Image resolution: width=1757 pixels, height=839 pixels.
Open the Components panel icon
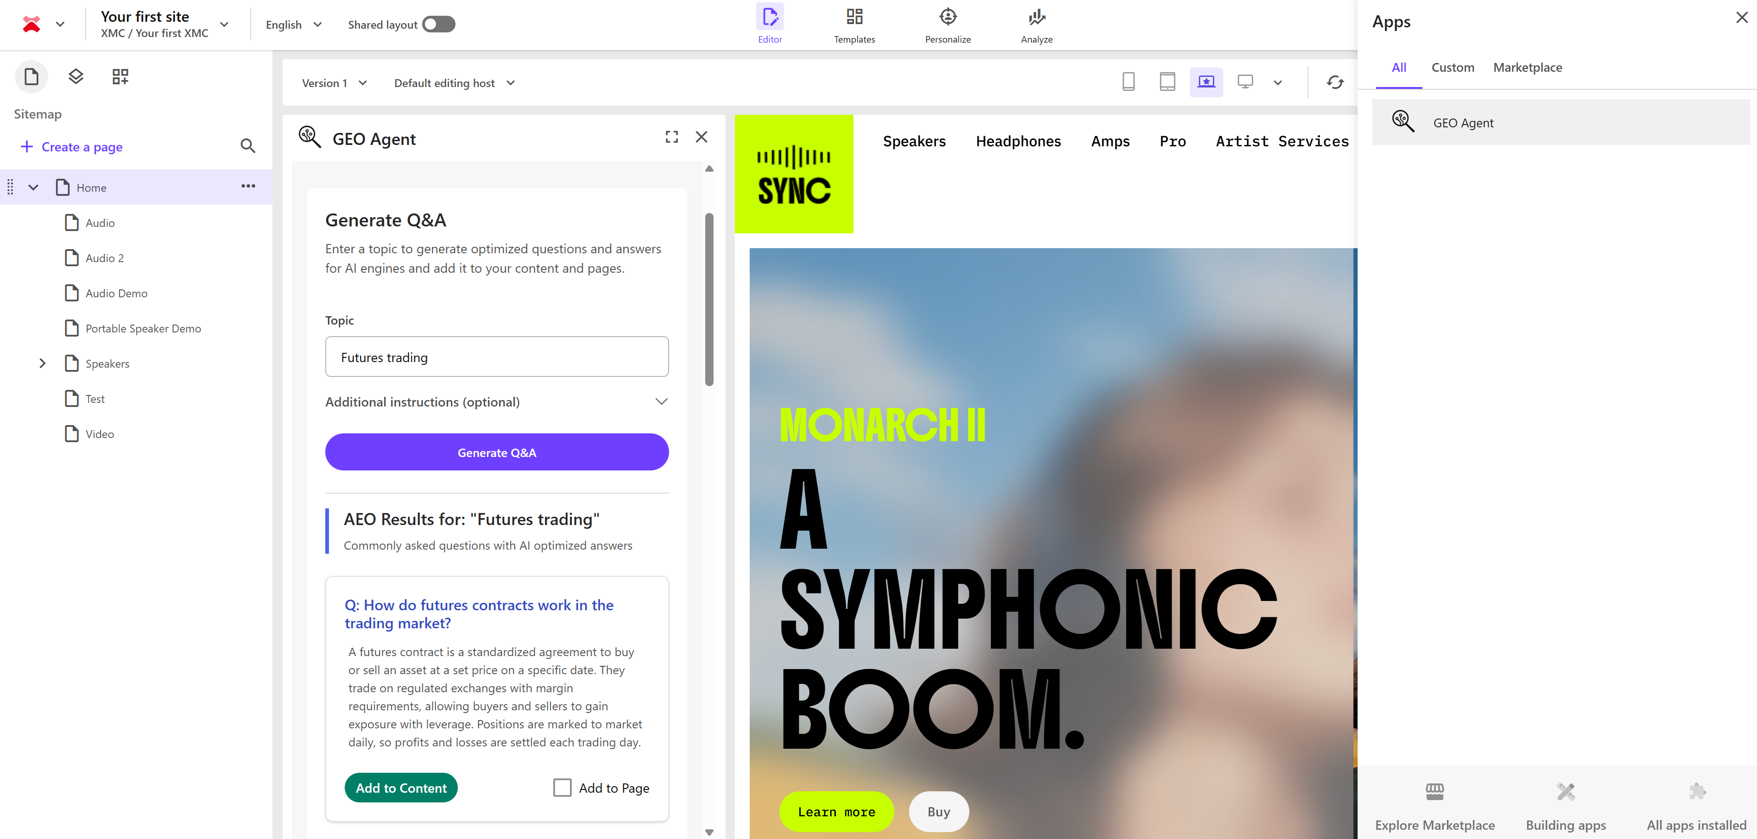[x=120, y=76]
